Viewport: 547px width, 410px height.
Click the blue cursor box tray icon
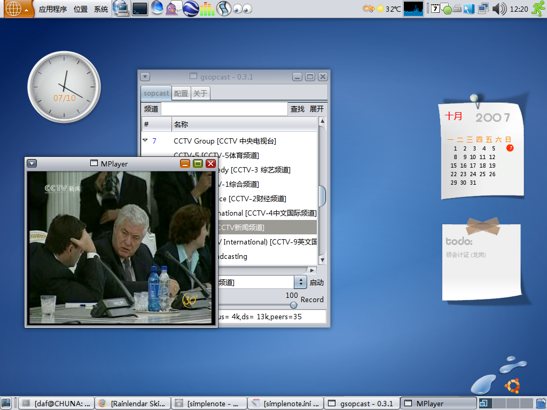[469, 9]
